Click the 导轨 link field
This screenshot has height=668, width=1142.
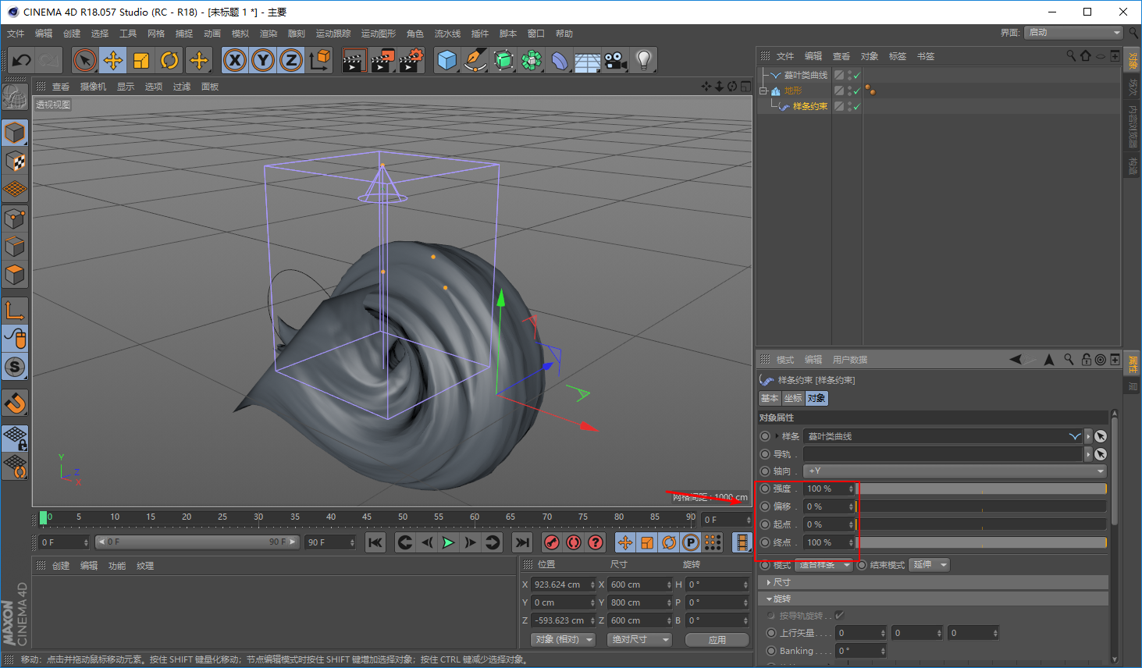(x=944, y=454)
